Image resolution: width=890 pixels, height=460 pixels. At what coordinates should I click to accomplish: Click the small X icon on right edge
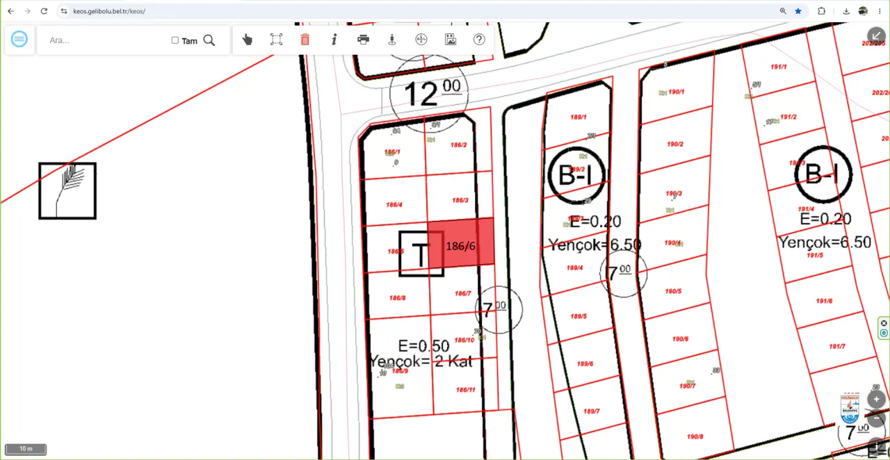(884, 323)
